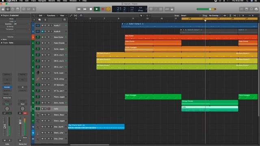This screenshot has height=146, width=260.
Task: Click the Rewind transport button
Action: (x=79, y=9)
